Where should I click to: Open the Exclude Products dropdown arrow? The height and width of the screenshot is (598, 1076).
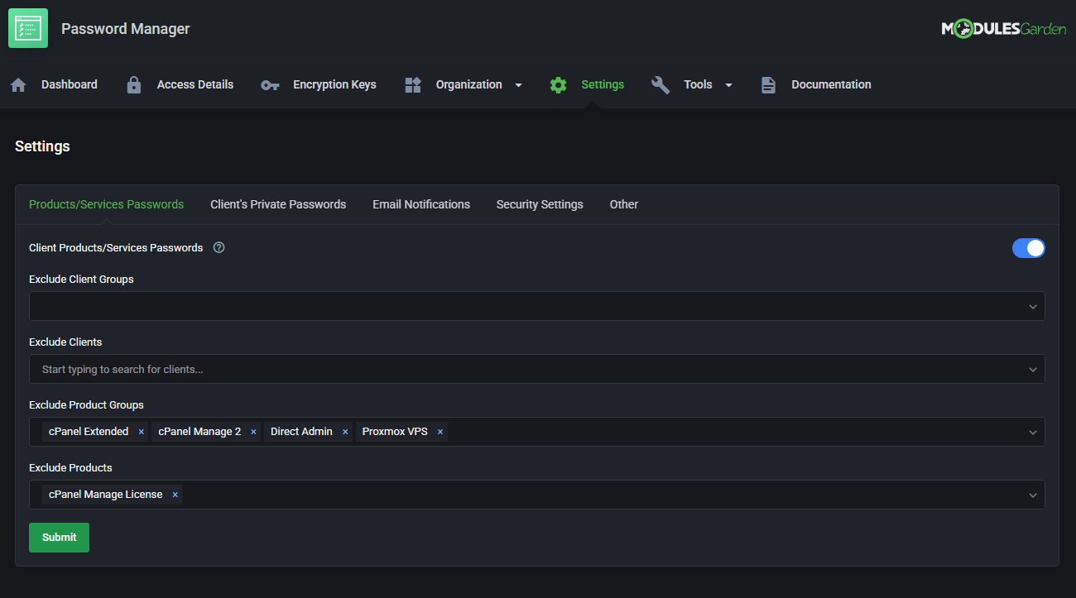pyautogui.click(x=1033, y=495)
